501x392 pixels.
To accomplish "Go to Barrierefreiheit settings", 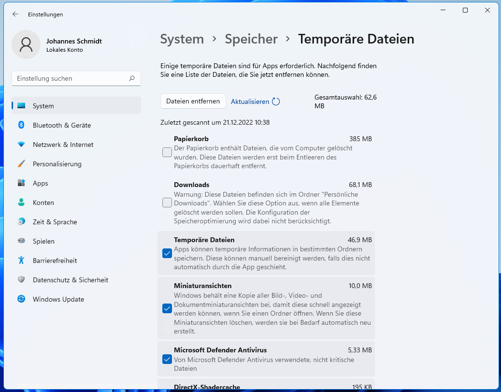I will (x=76, y=260).
